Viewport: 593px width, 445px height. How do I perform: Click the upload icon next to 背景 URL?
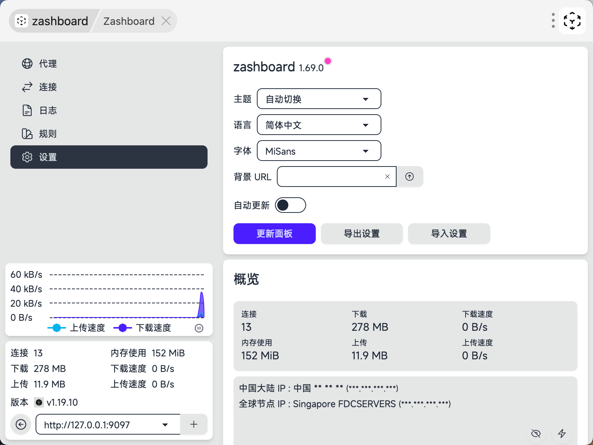tap(410, 177)
